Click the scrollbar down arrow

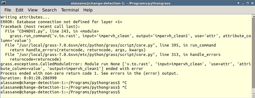(x=253, y=96)
